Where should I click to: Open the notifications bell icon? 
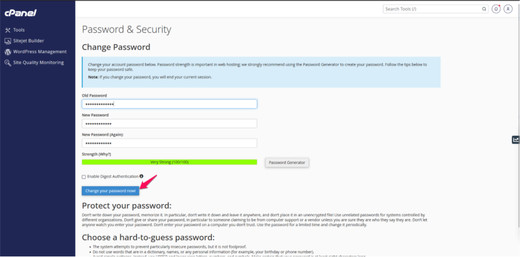[496, 9]
